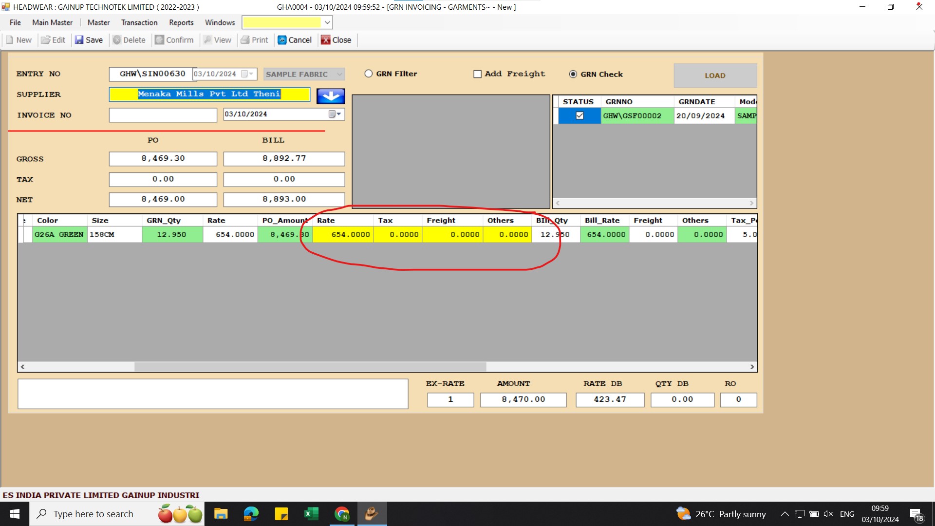
Task: Enable the Add Freight checkbox
Action: (477, 74)
